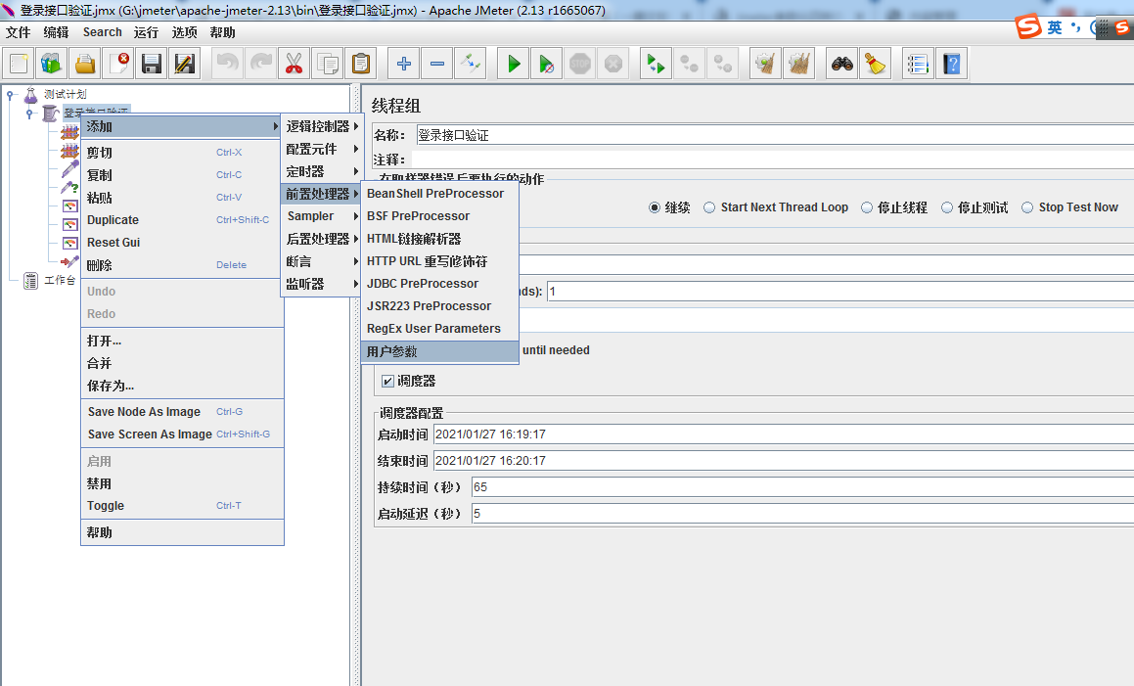Choose HTML链接解析器 entry
The width and height of the screenshot is (1134, 686).
tap(440, 239)
